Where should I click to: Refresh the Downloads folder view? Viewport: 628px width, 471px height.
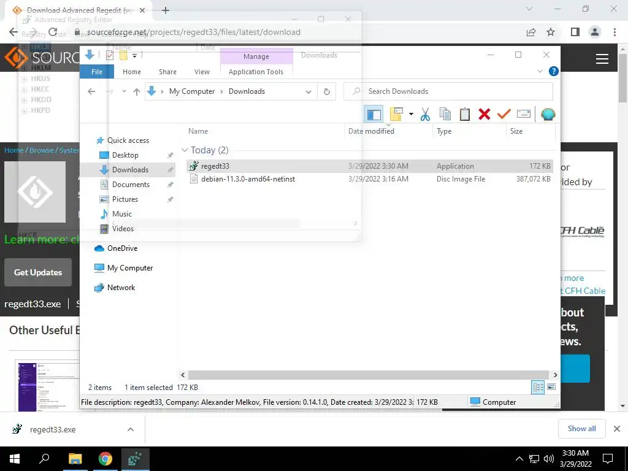(327, 91)
